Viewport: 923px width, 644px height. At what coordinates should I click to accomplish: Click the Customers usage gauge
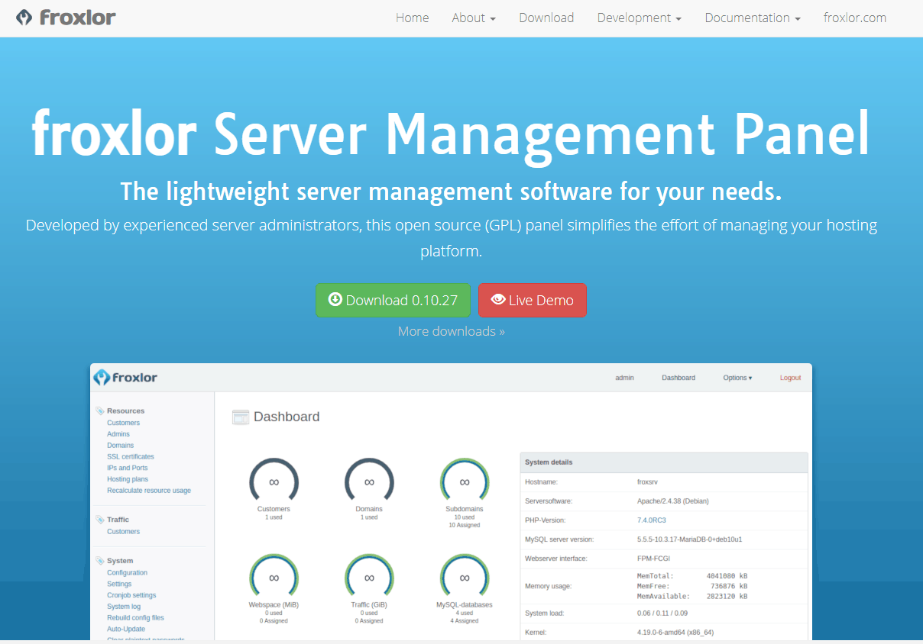tap(274, 481)
